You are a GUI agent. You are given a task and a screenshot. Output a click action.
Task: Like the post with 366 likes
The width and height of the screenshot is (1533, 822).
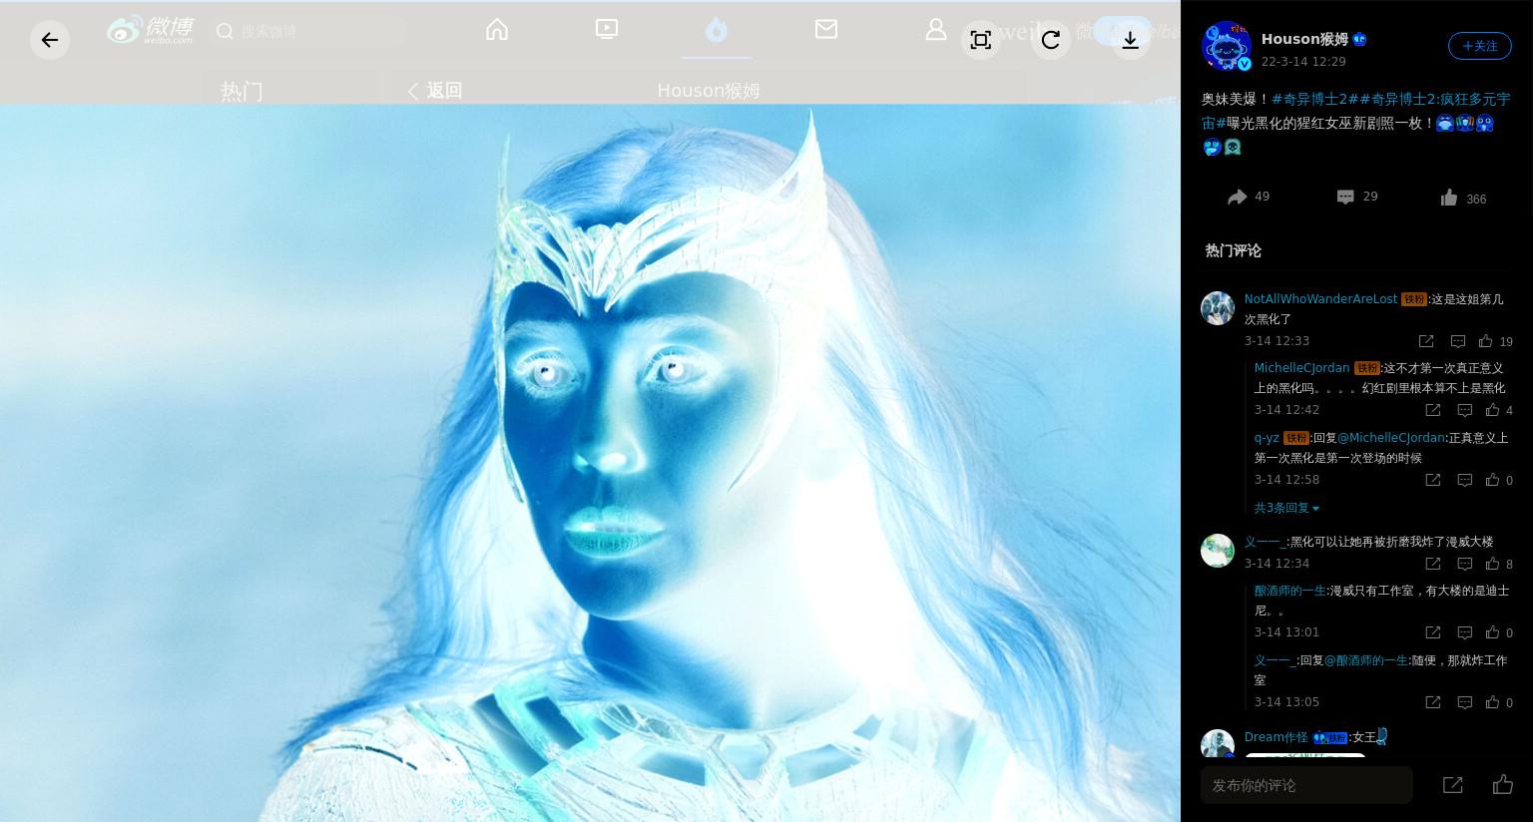point(1463,199)
